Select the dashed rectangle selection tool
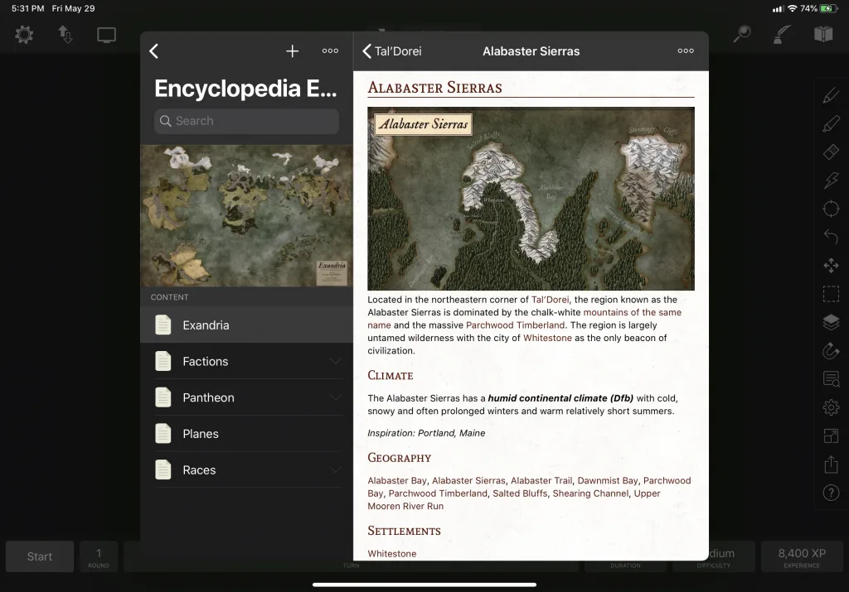 click(x=831, y=294)
